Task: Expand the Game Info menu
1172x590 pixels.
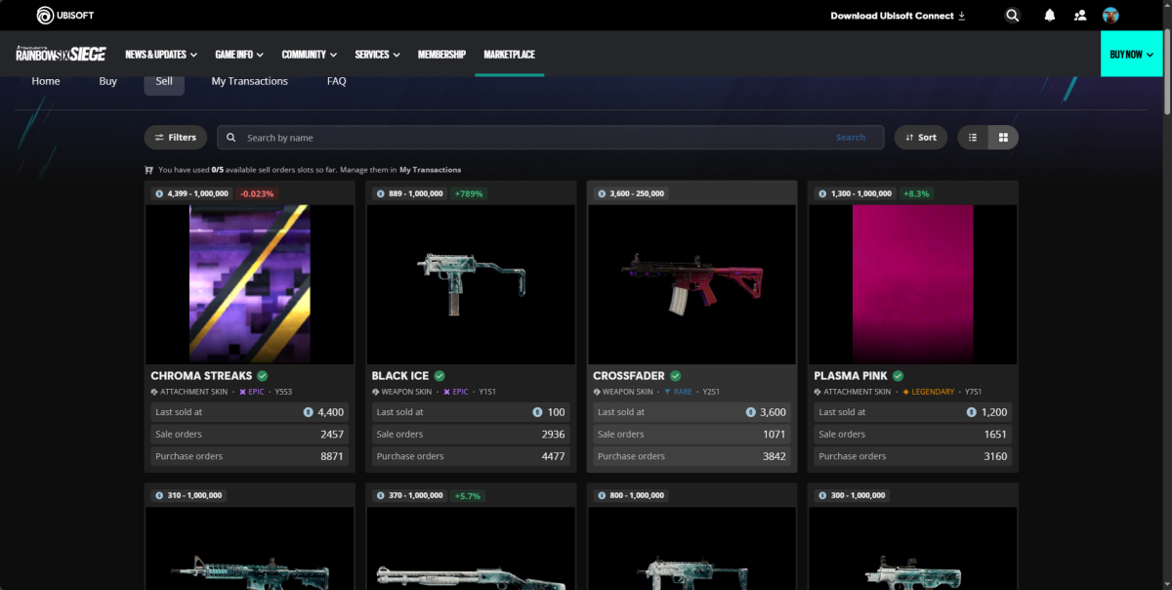Action: [x=240, y=55]
